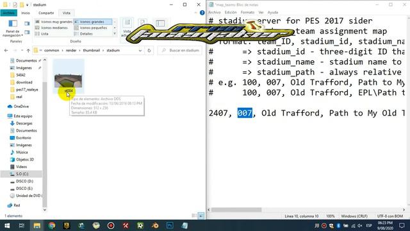Screen dimensions: 410x231
Task: Open the soccer ball app on taskbar
Action: click(140, 225)
